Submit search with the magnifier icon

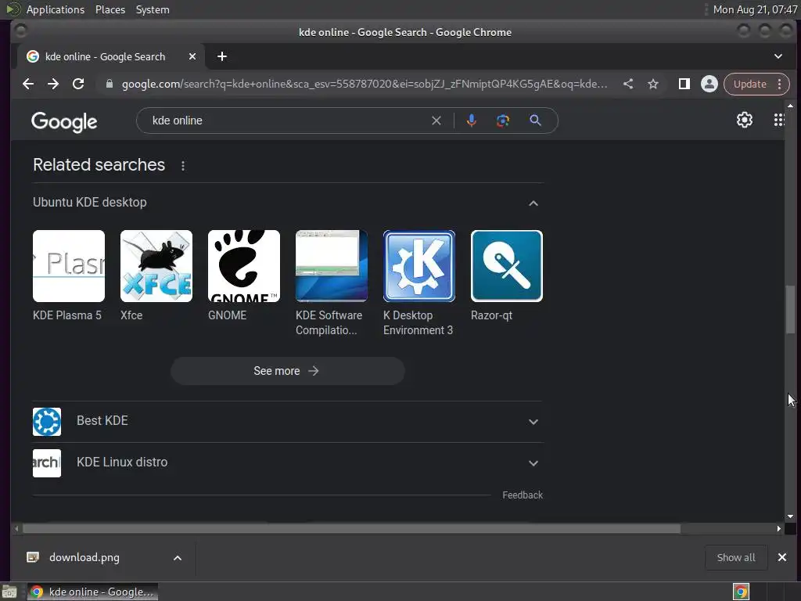click(535, 121)
